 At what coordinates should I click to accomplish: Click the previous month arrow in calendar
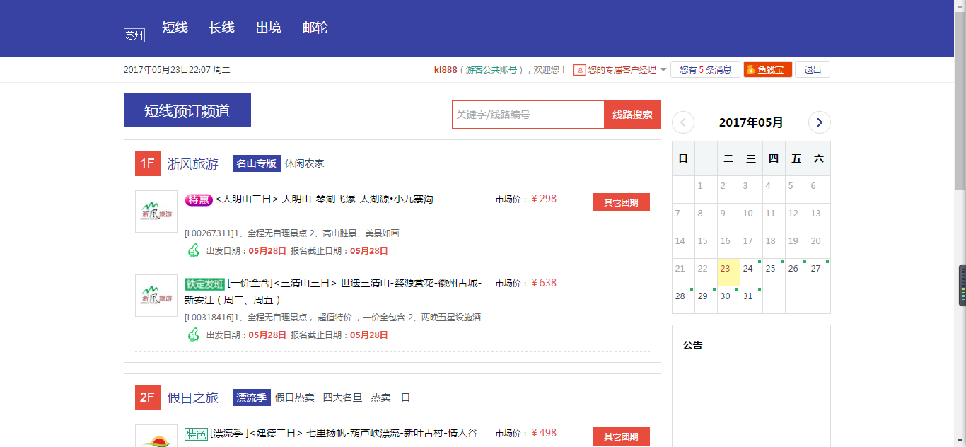pos(682,122)
